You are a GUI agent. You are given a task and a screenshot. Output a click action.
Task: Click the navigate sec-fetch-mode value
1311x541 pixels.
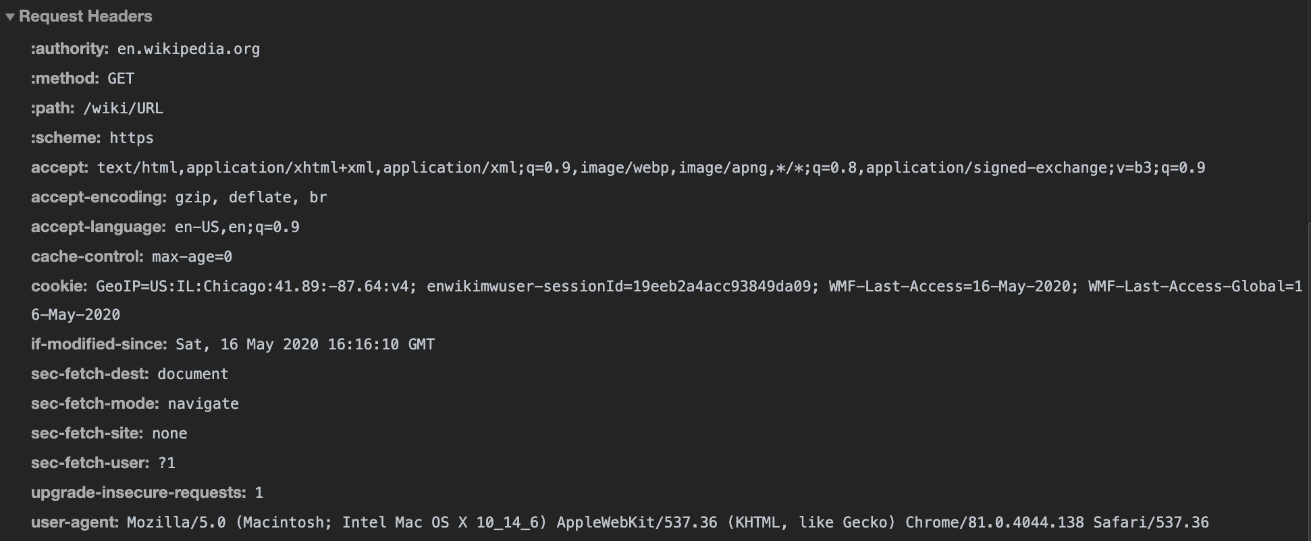click(203, 403)
